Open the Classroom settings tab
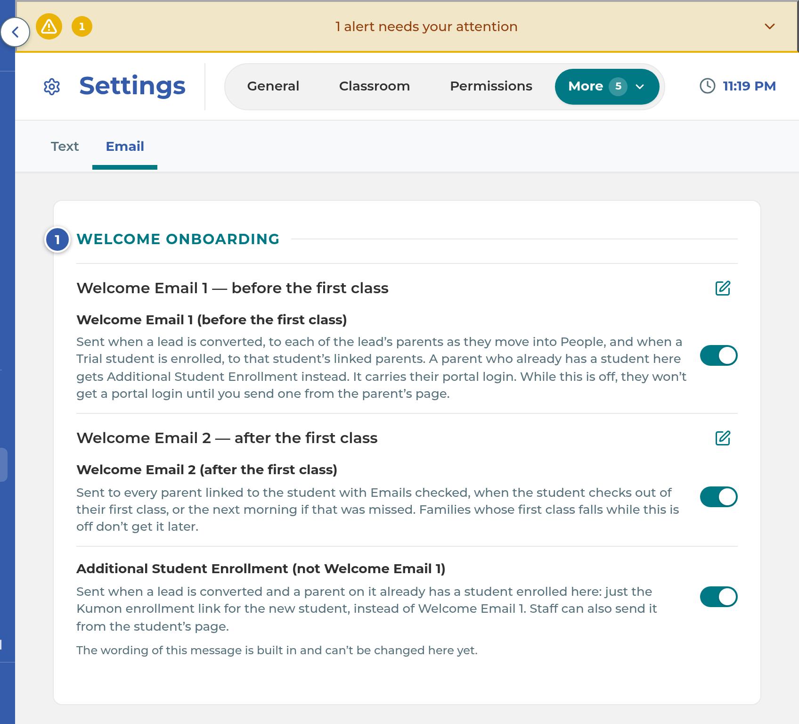Viewport: 799px width, 724px height. click(375, 86)
